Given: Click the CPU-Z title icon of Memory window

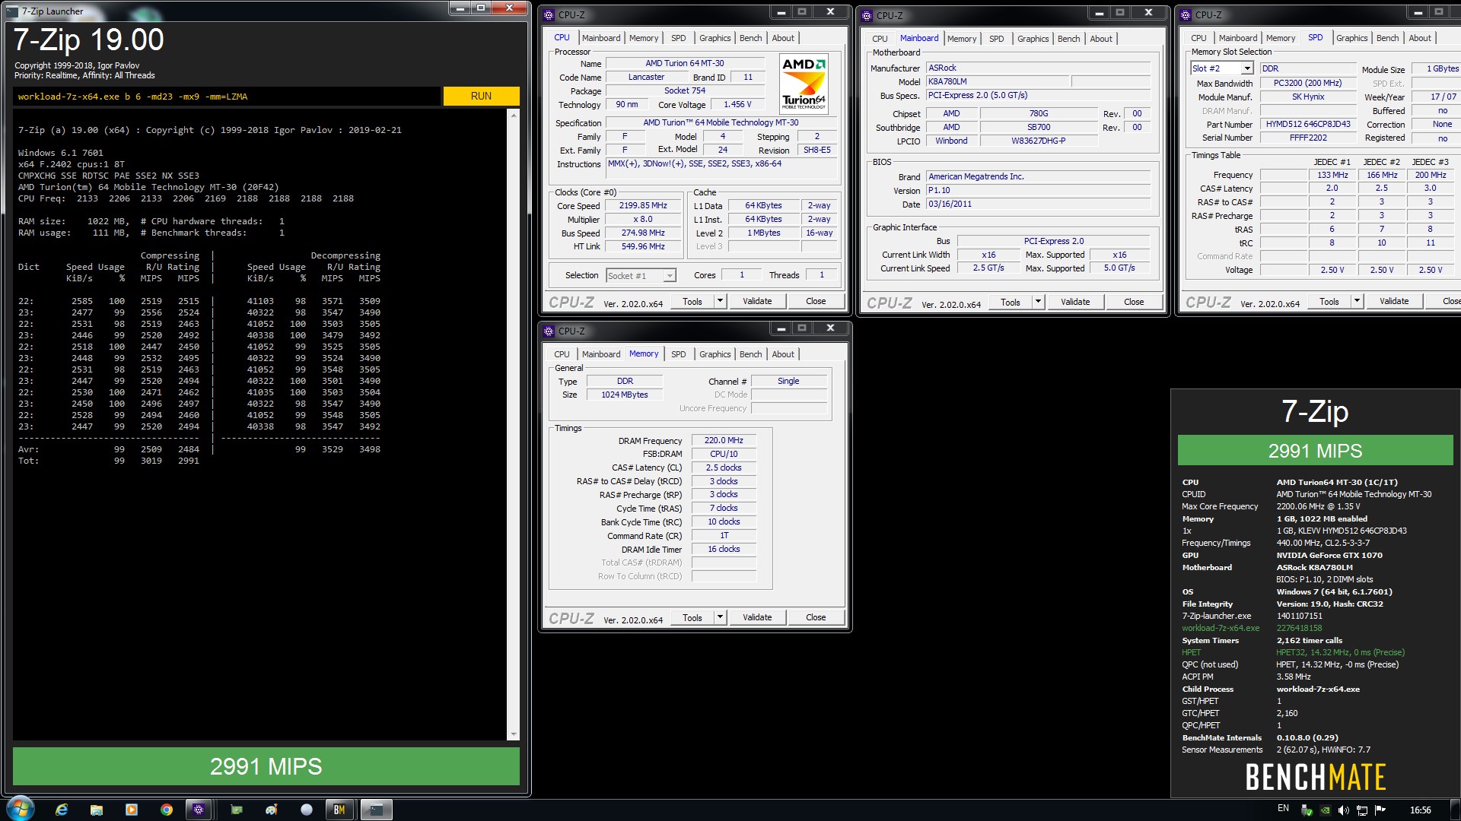Looking at the screenshot, I should [549, 331].
